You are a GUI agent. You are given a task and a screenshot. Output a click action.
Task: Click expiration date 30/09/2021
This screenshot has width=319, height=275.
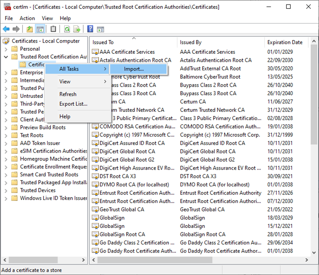[280, 176]
